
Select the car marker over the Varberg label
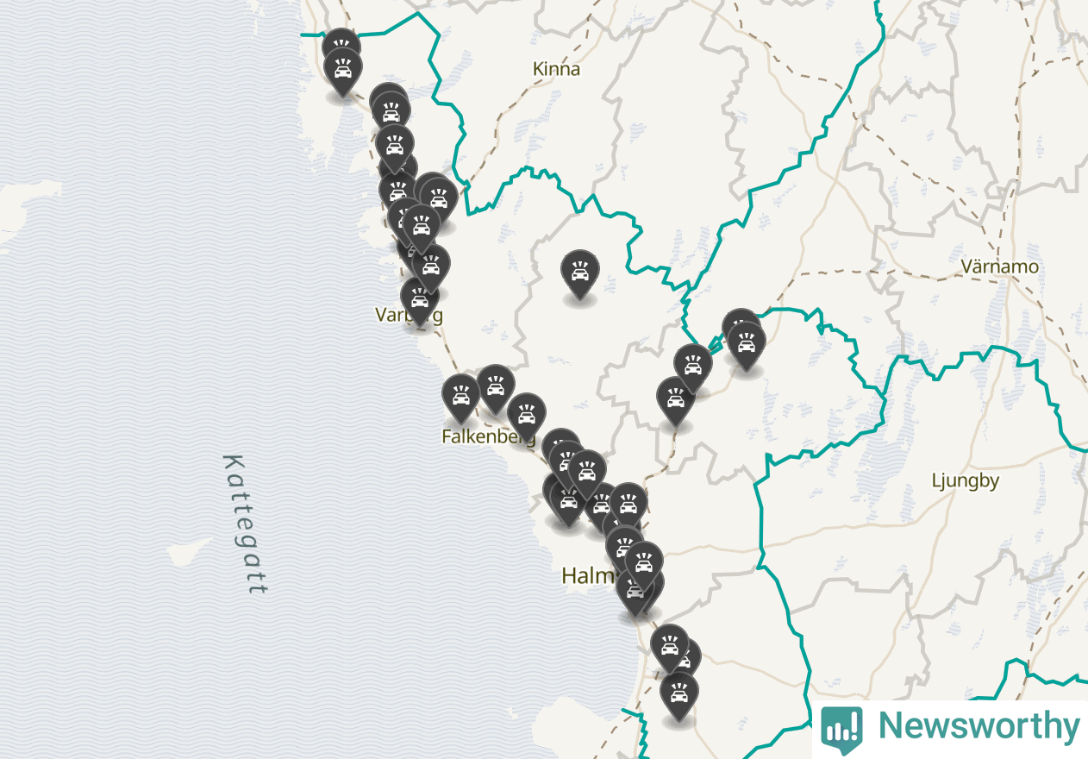tap(420, 301)
